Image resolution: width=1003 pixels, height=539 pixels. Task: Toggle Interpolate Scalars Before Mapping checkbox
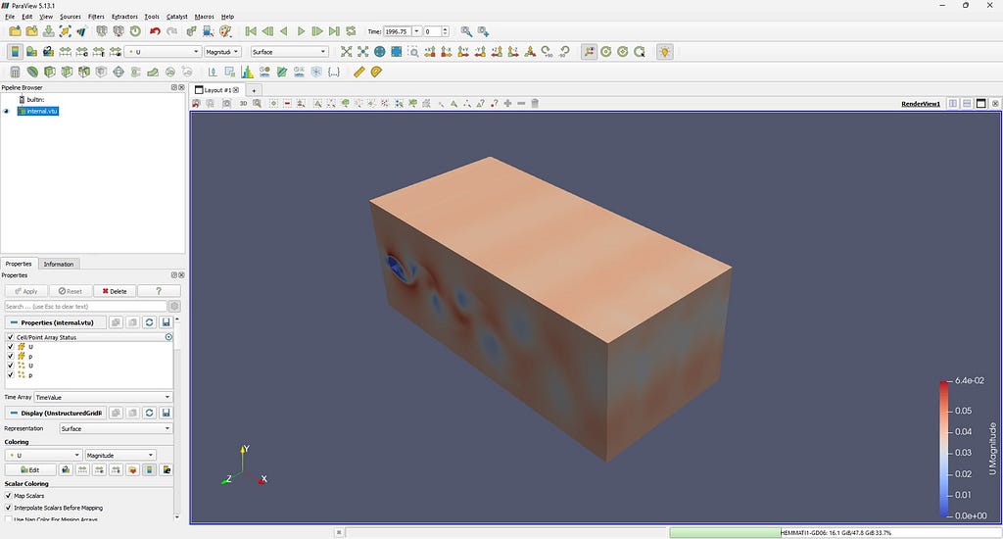coord(8,508)
